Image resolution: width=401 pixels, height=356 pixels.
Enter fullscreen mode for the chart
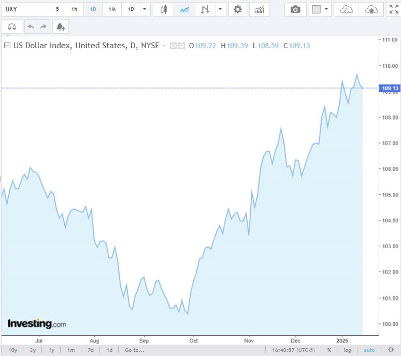(394, 9)
